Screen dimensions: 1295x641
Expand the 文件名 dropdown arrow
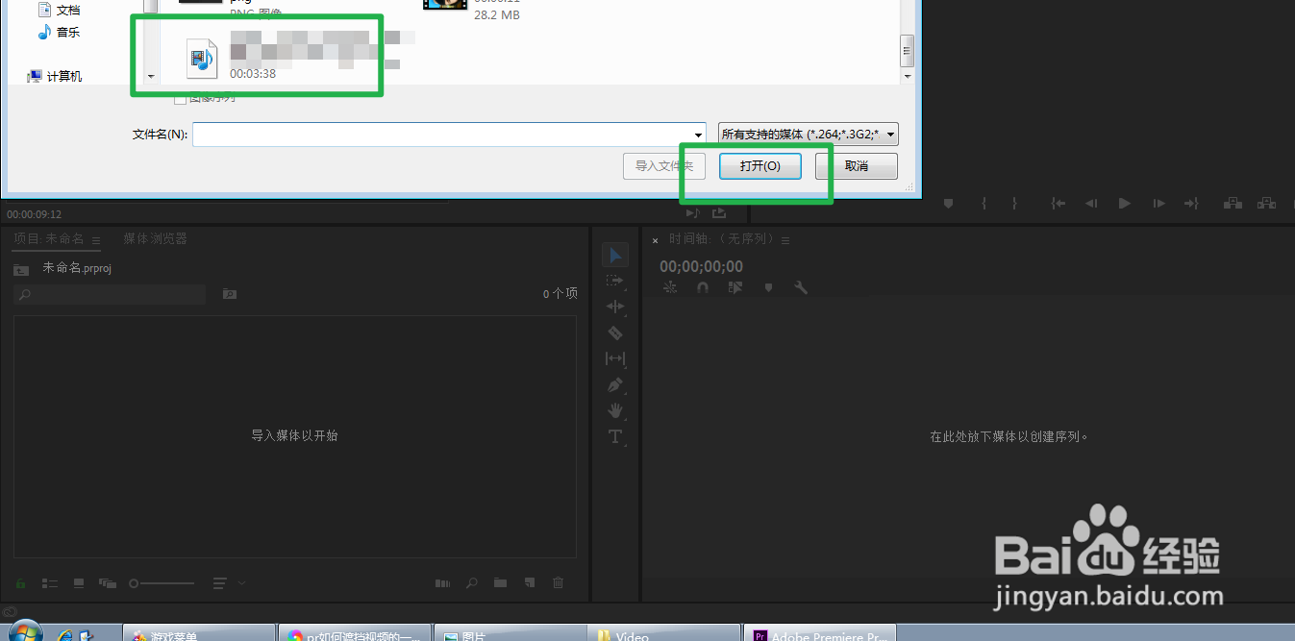[x=699, y=135]
